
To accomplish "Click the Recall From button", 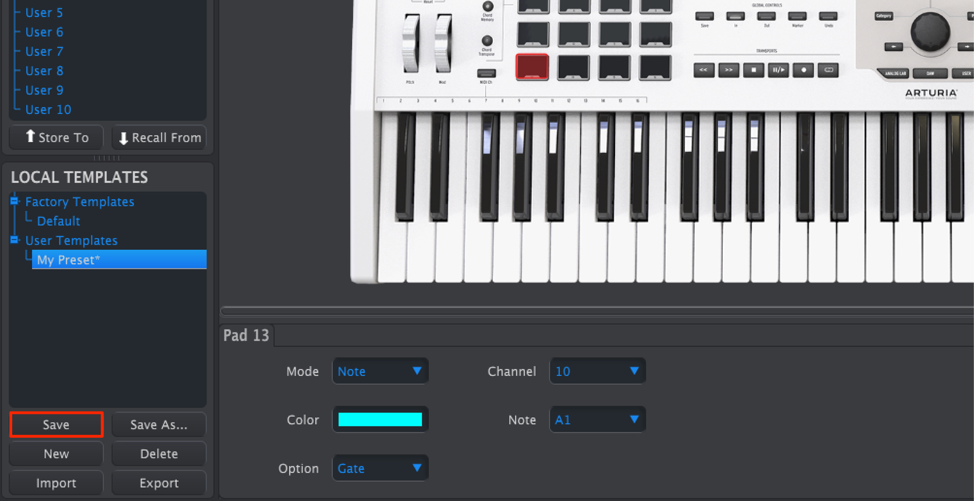I will pos(159,137).
